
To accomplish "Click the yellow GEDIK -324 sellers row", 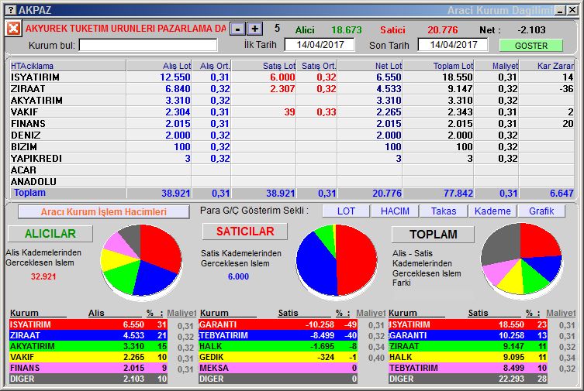I will pyautogui.click(x=278, y=357).
